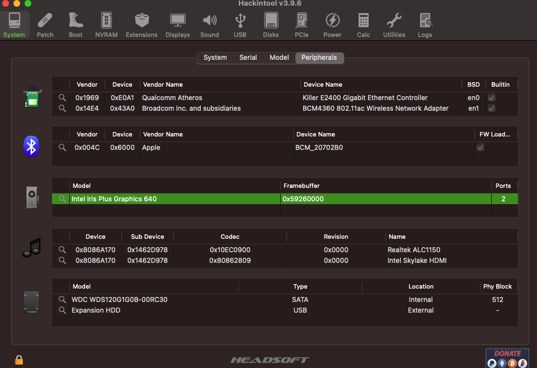Click magnifier icon for Realtek ALC1150 row
The width and height of the screenshot is (537, 368).
[x=62, y=250]
